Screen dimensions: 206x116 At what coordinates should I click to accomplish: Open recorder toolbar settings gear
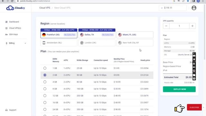pyautogui.click(x=194, y=79)
